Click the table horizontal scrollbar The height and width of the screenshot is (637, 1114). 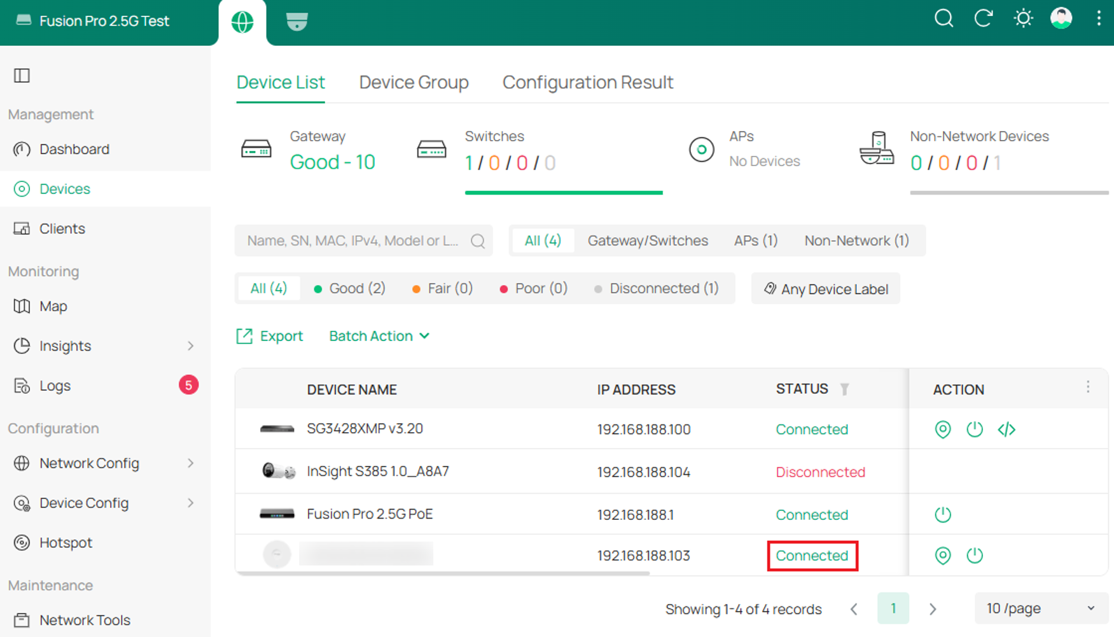pos(443,573)
